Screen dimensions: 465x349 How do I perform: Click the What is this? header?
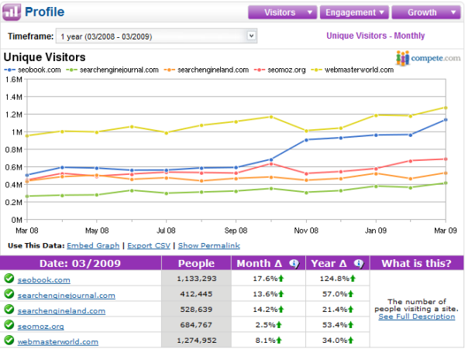pos(417,263)
